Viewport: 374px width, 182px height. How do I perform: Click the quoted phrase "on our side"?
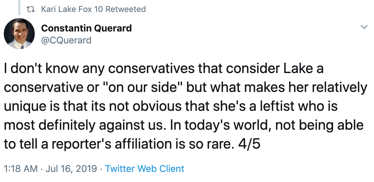142,87
